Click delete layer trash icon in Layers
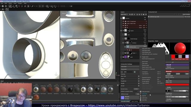 146,15
